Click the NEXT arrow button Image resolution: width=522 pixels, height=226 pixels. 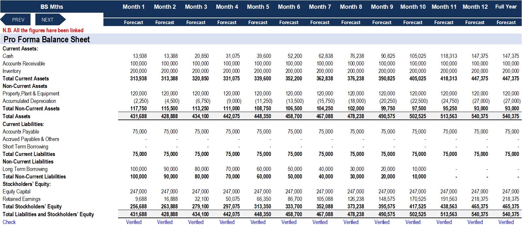[50, 20]
